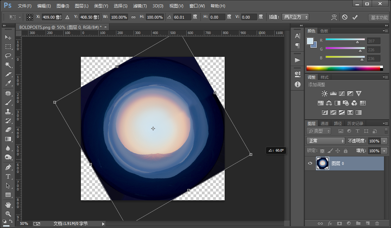391x228 pixels.
Task: Select the Magic Wand tool
Action: coord(8,65)
